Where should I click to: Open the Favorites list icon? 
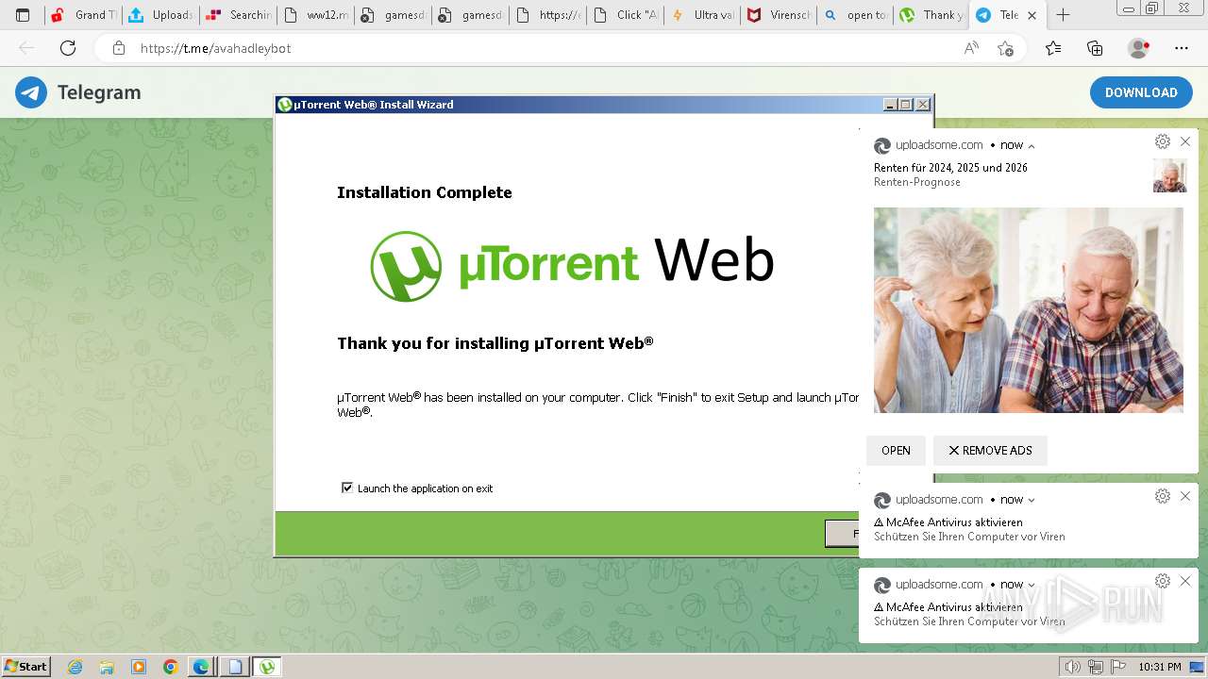pyautogui.click(x=1053, y=48)
